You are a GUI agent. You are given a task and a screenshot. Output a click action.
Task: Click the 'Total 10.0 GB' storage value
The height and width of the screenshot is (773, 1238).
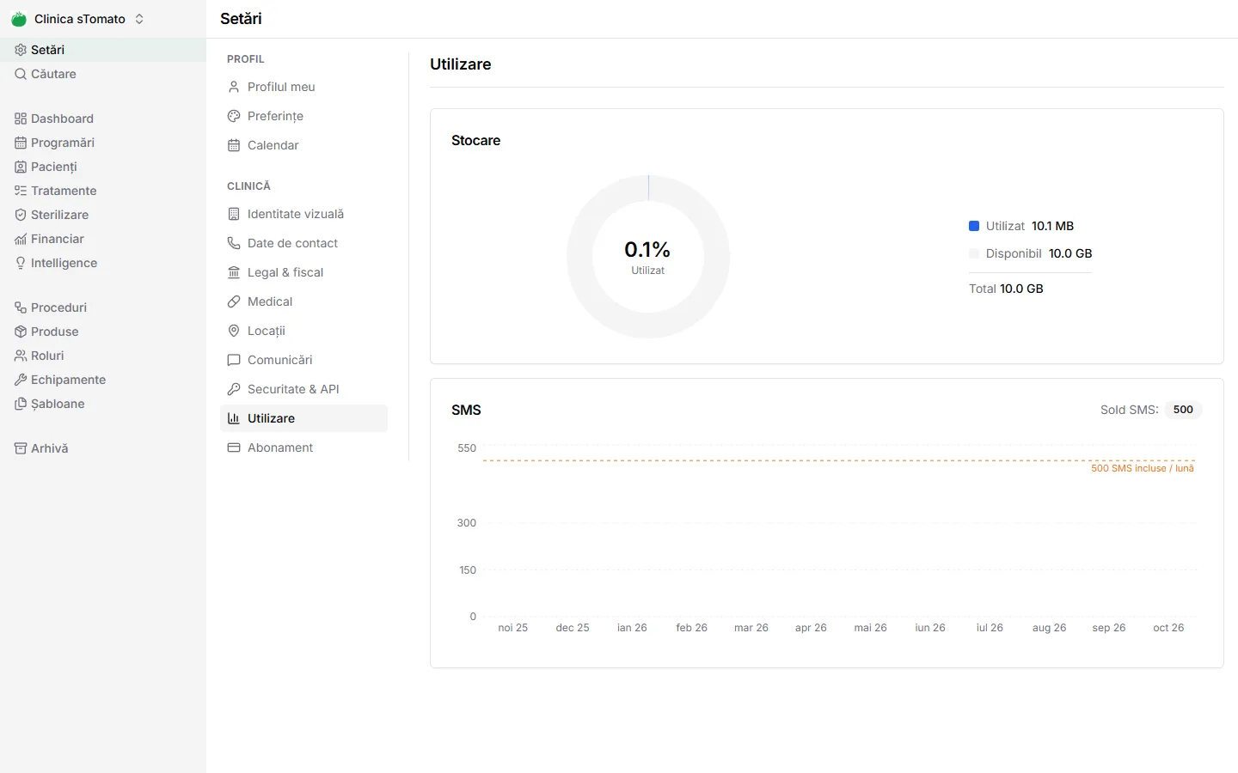click(x=1006, y=289)
